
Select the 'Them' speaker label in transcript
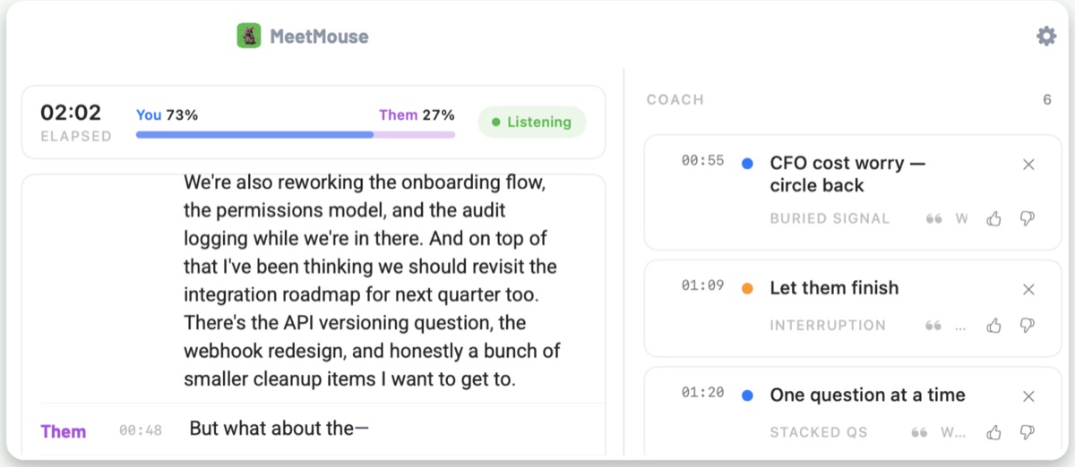[64, 431]
